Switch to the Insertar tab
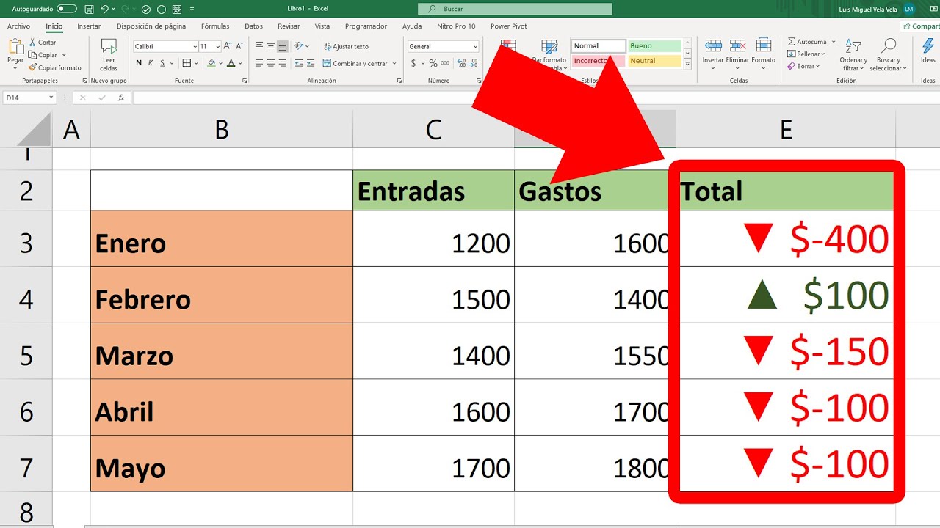 (89, 26)
